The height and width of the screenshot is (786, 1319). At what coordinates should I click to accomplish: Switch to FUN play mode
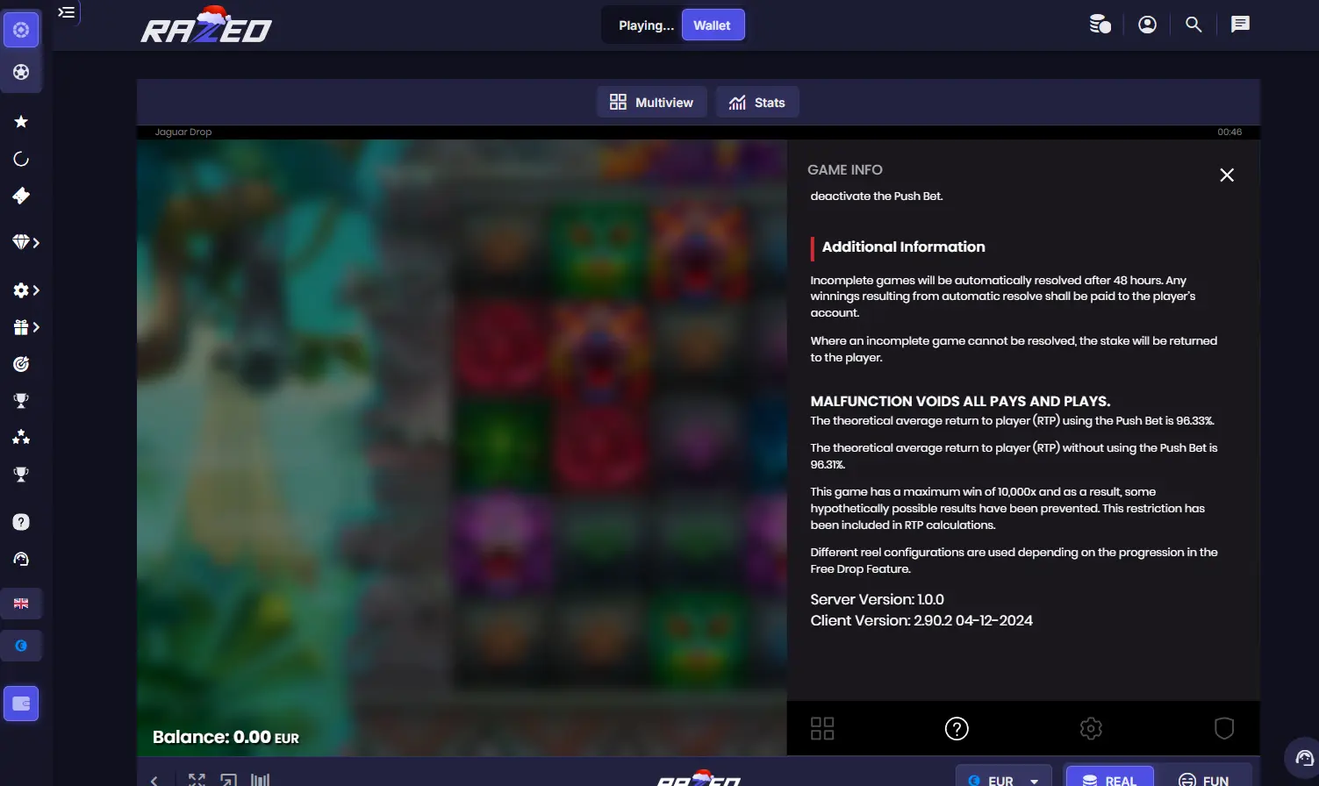(1204, 777)
